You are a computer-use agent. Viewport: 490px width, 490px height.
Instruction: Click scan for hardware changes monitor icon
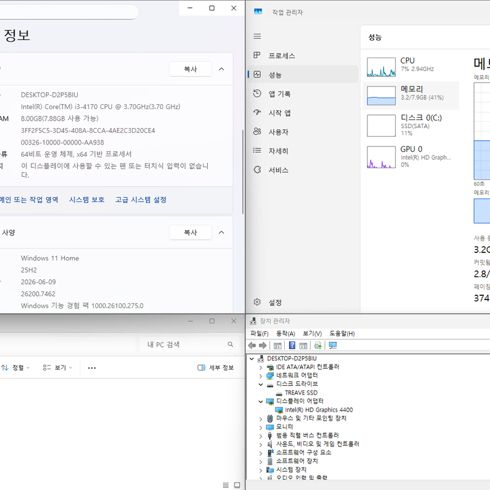pyautogui.click(x=333, y=345)
